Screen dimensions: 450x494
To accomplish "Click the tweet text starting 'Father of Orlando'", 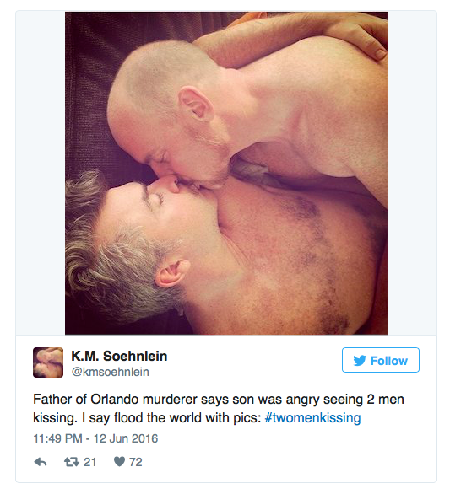I will pyautogui.click(x=219, y=409).
